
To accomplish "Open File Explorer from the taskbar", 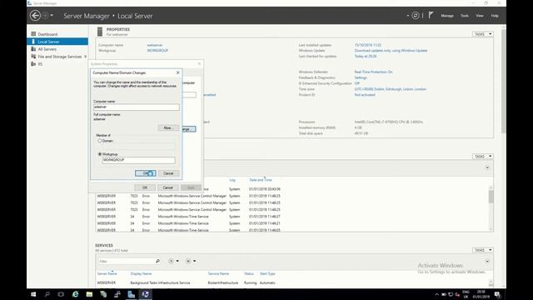I will (89, 294).
